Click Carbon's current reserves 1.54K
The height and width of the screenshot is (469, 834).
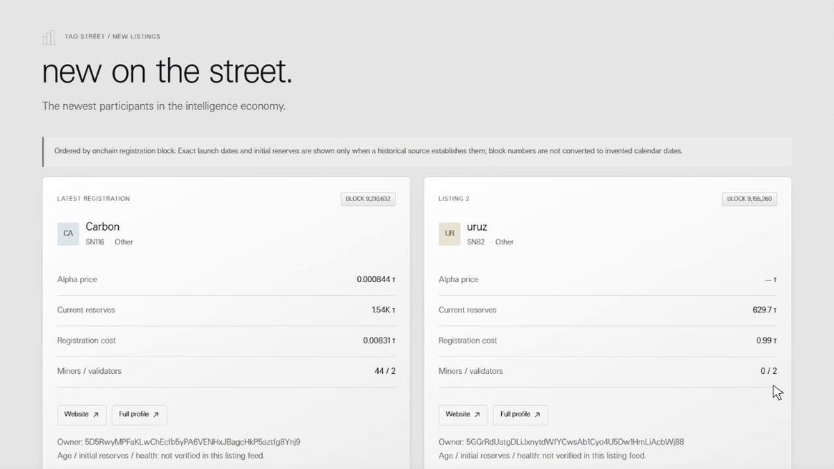click(x=384, y=310)
